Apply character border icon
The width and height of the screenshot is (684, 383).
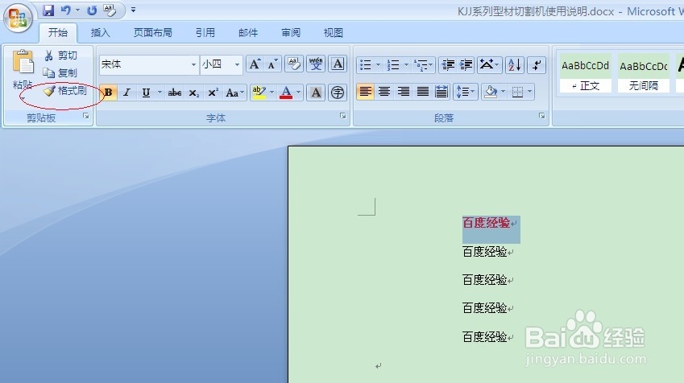pyautogui.click(x=338, y=64)
